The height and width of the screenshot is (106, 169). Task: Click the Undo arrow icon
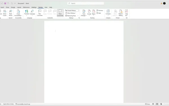coord(8,3)
